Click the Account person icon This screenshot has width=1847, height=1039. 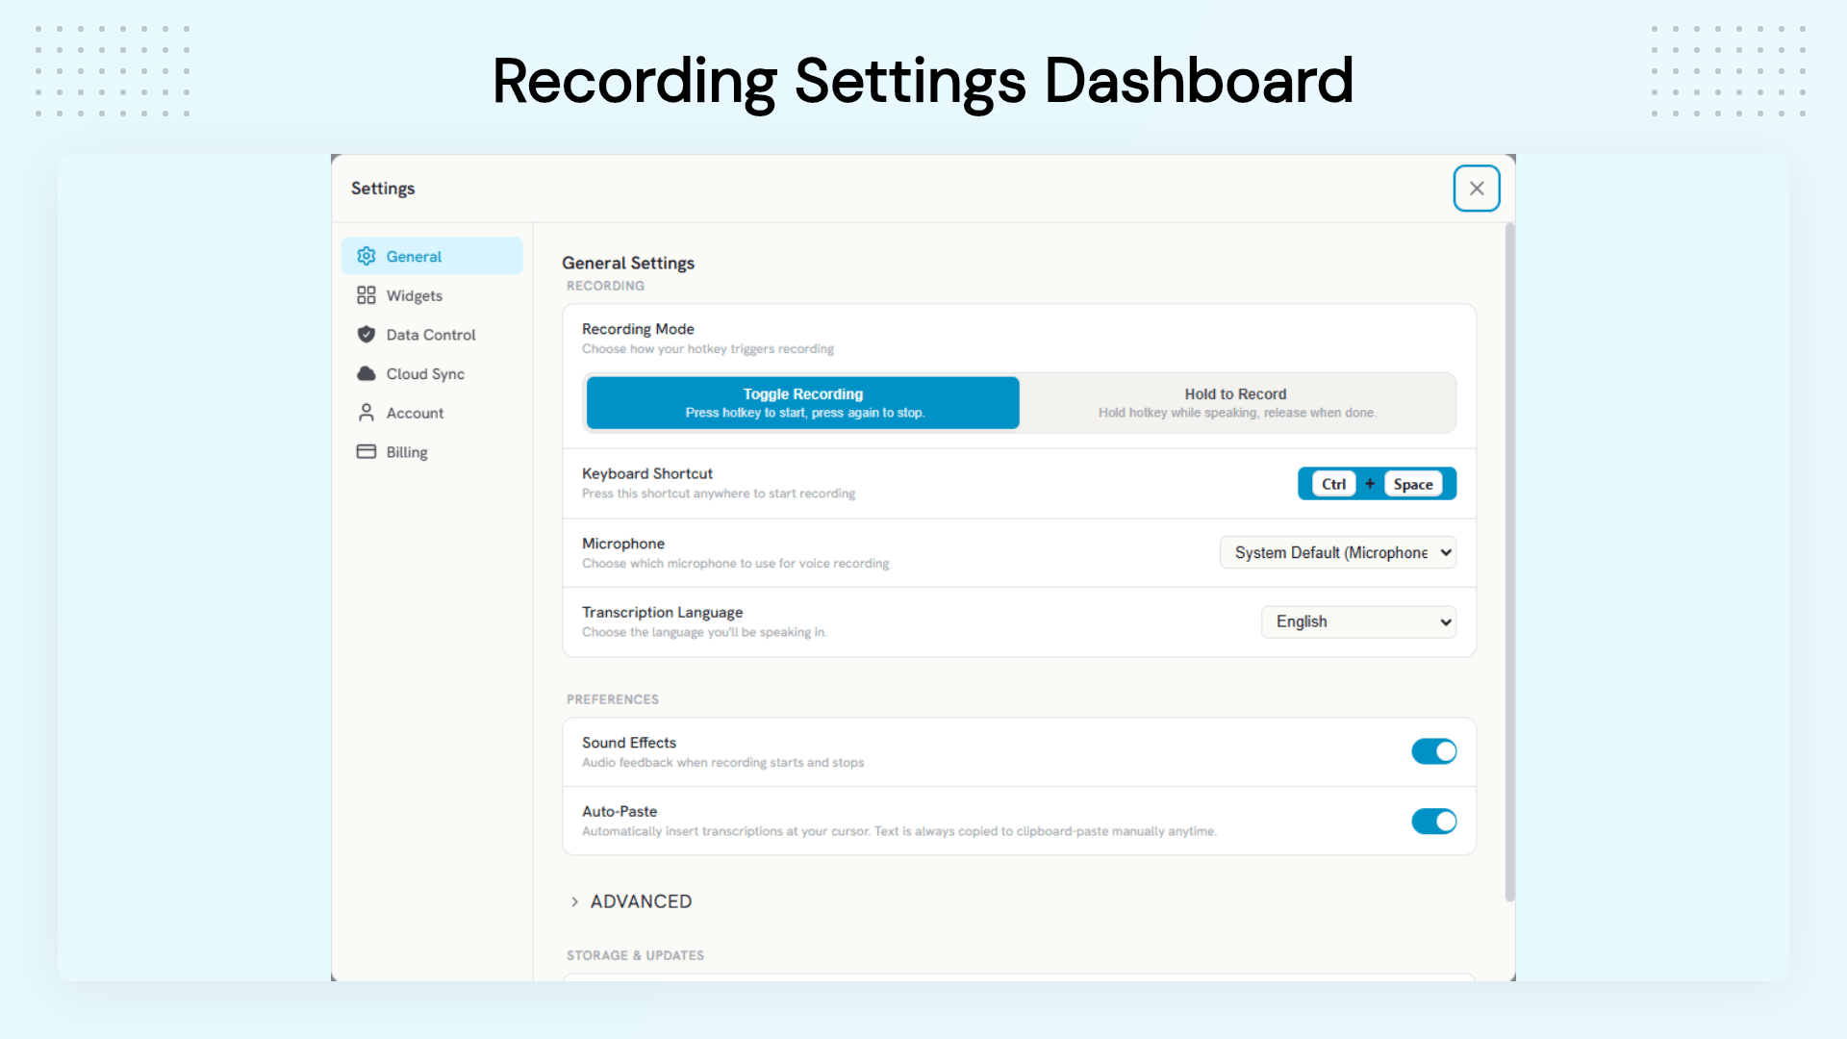click(x=366, y=413)
